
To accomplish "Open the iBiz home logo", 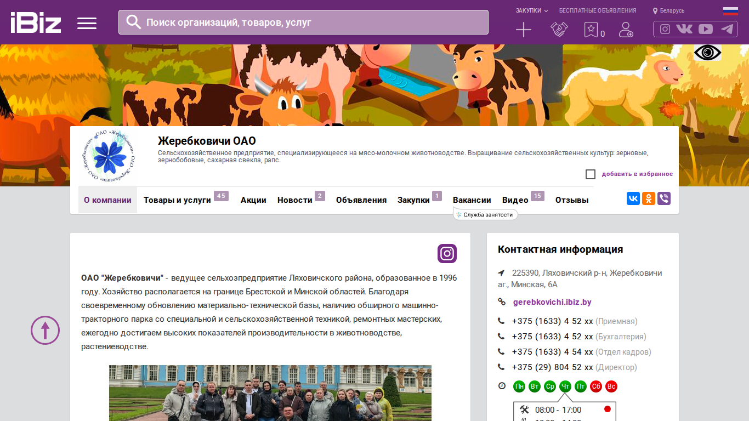I will [36, 22].
